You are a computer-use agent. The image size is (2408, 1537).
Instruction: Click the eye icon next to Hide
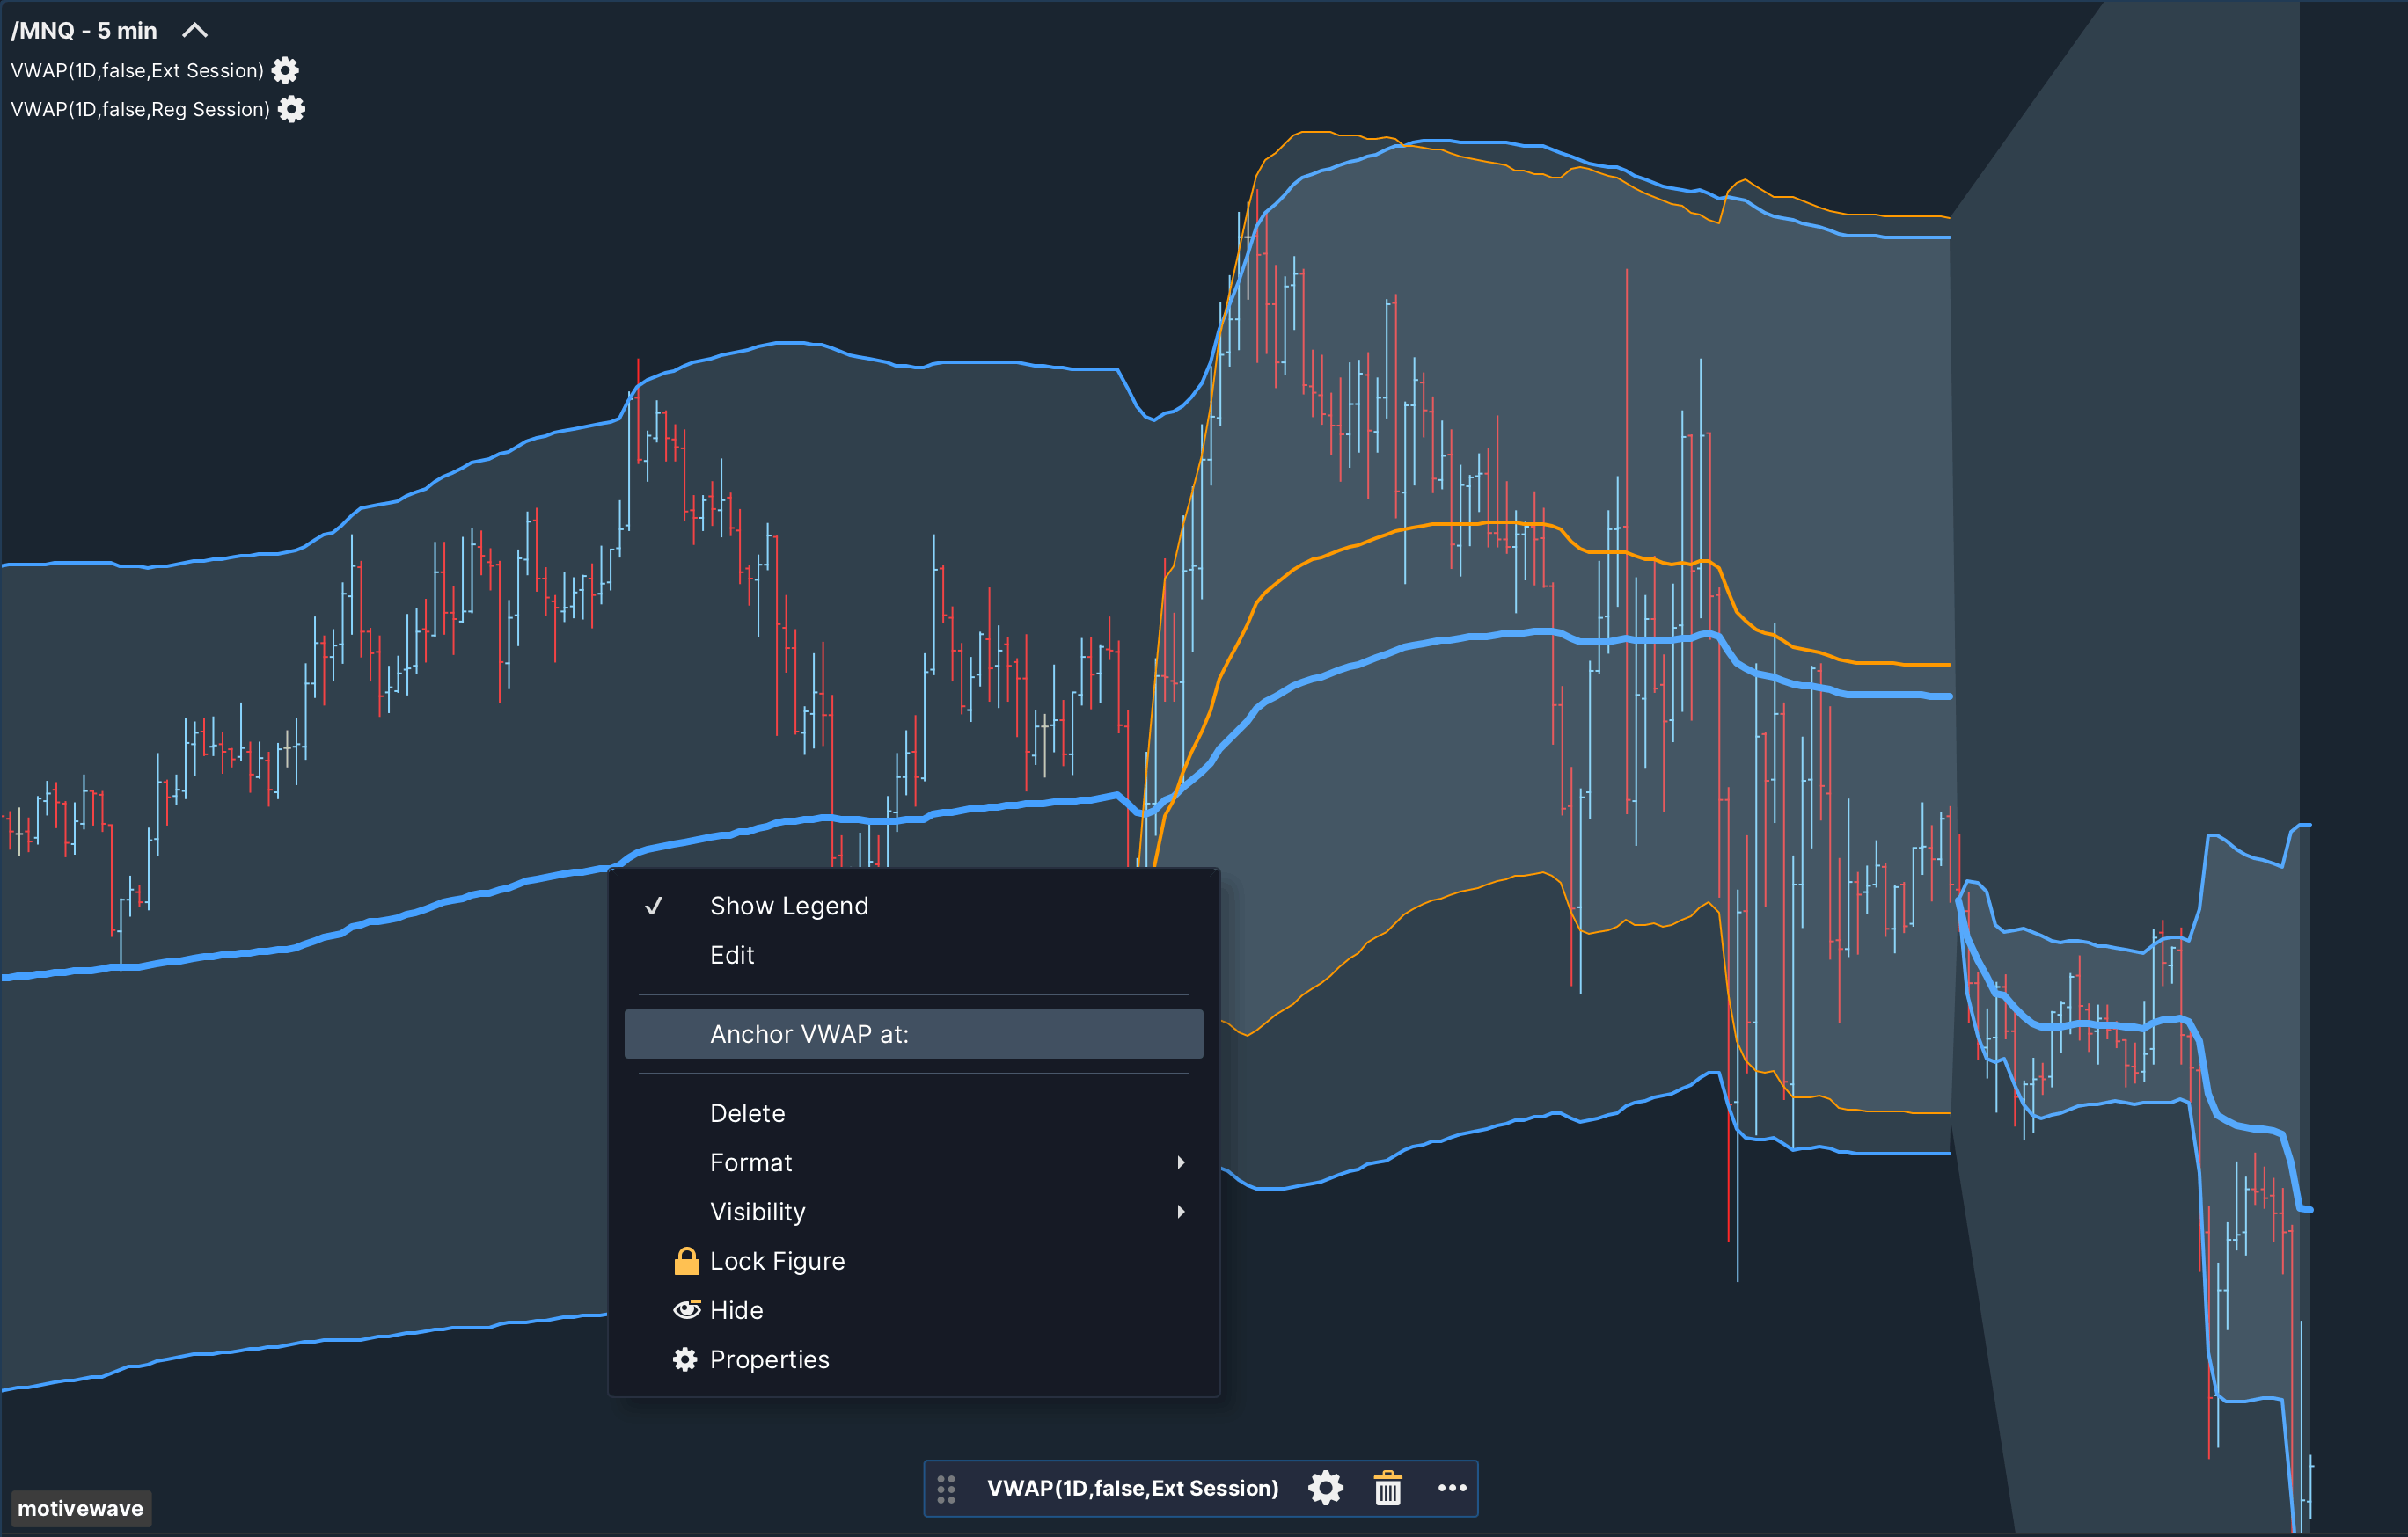pos(687,1310)
